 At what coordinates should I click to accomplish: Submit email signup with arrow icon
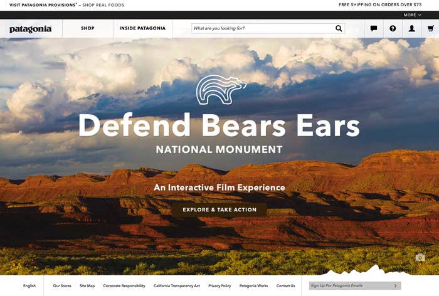[x=396, y=285]
